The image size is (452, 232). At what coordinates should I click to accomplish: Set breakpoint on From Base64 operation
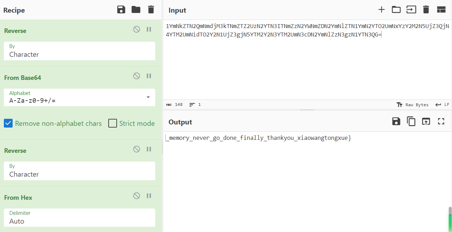click(x=149, y=76)
